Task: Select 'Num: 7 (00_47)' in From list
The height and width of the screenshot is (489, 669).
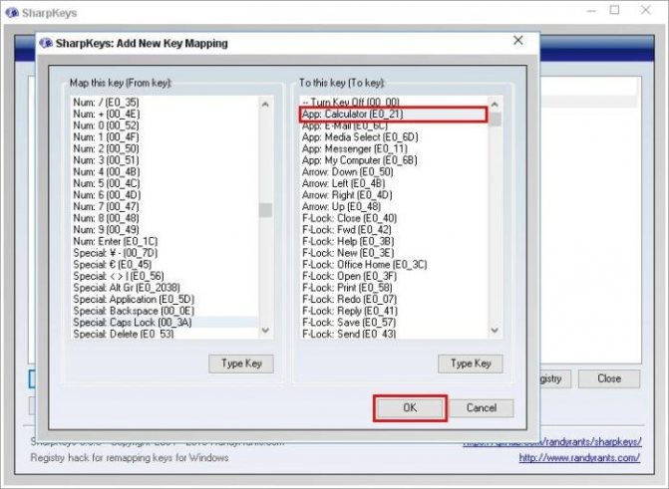Action: 165,207
